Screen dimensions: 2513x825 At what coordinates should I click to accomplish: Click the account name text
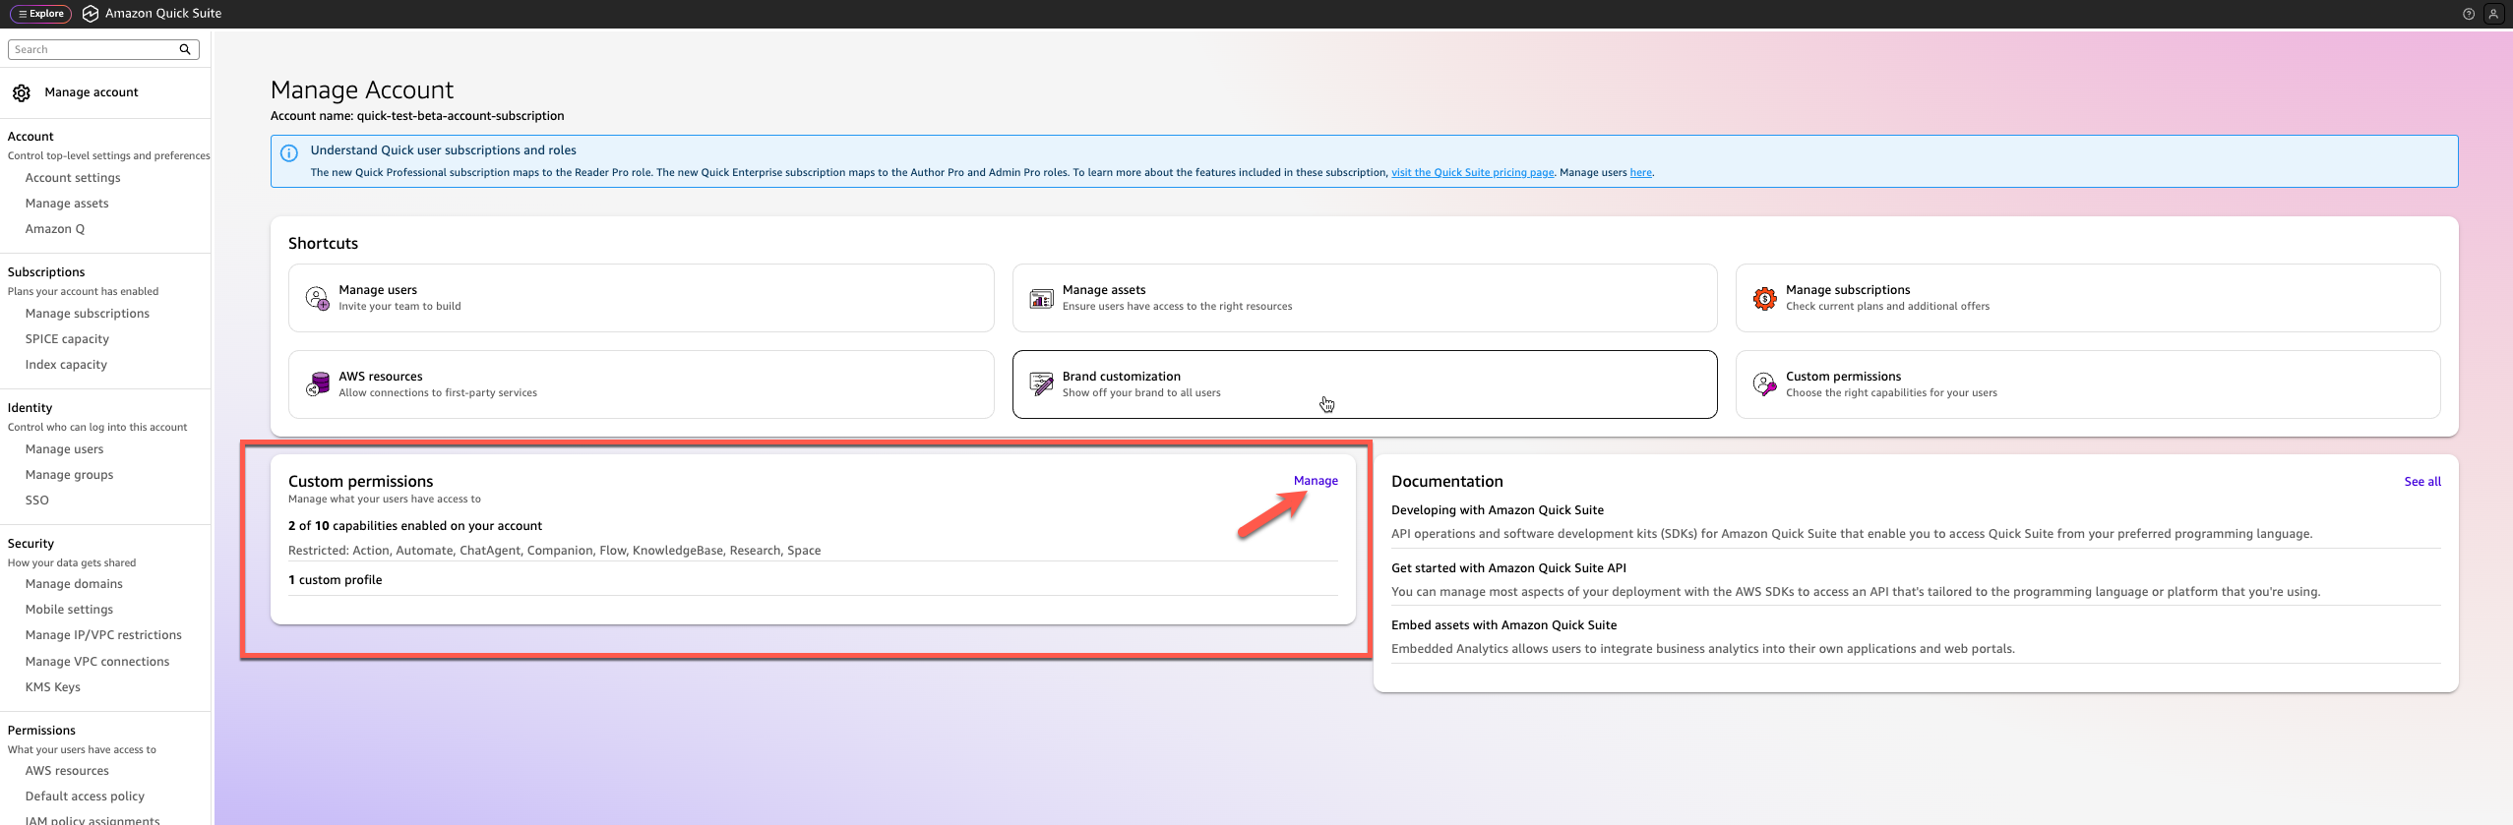tap(417, 116)
